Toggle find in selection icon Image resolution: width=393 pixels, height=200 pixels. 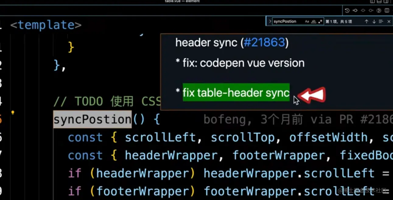381,22
